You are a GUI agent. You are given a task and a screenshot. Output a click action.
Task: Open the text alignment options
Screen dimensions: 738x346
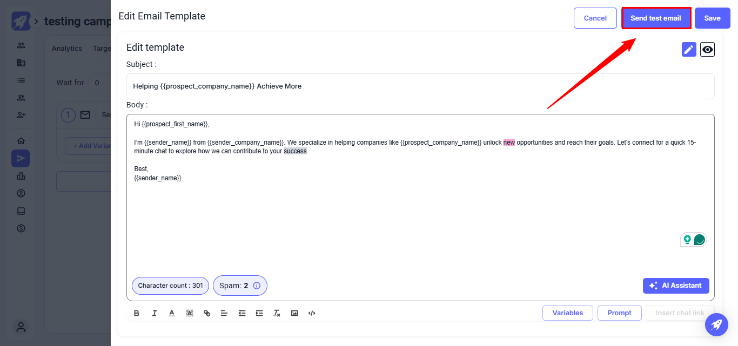coord(224,313)
